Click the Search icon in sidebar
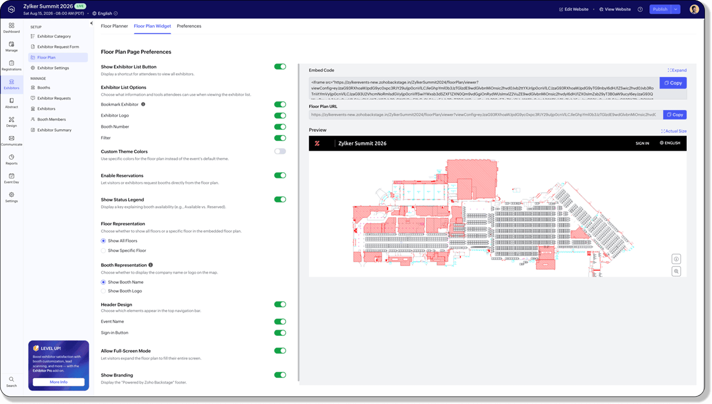The image size is (712, 404). 11,382
